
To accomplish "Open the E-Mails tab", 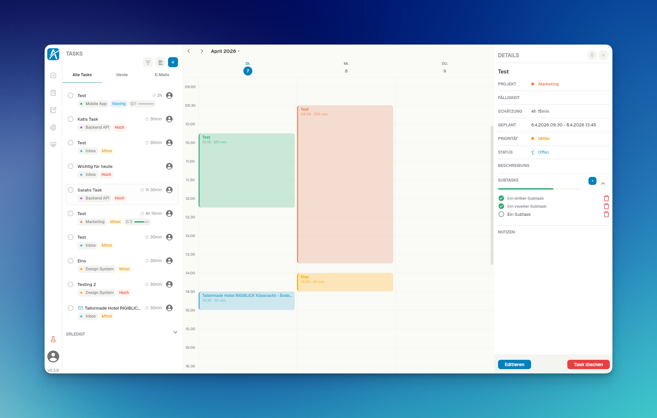I will point(162,74).
